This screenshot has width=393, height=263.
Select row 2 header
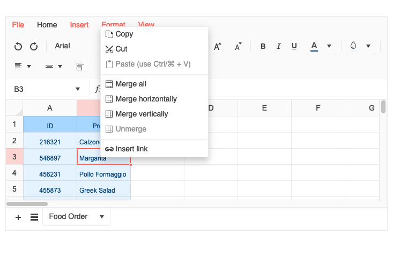tap(14, 141)
